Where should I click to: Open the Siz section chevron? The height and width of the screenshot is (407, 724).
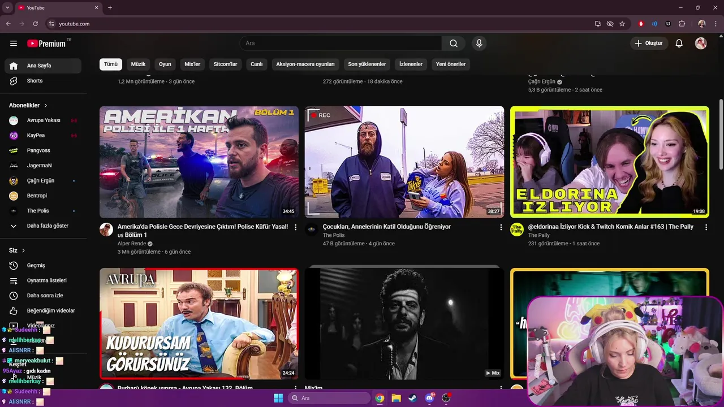[x=23, y=250]
